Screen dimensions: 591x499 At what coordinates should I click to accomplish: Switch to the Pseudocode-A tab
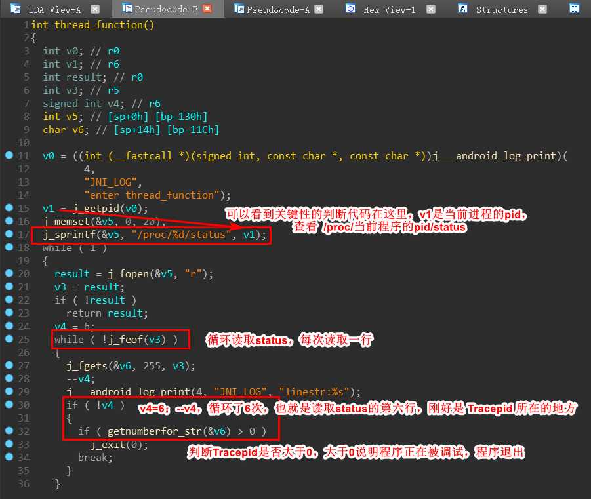coord(278,9)
